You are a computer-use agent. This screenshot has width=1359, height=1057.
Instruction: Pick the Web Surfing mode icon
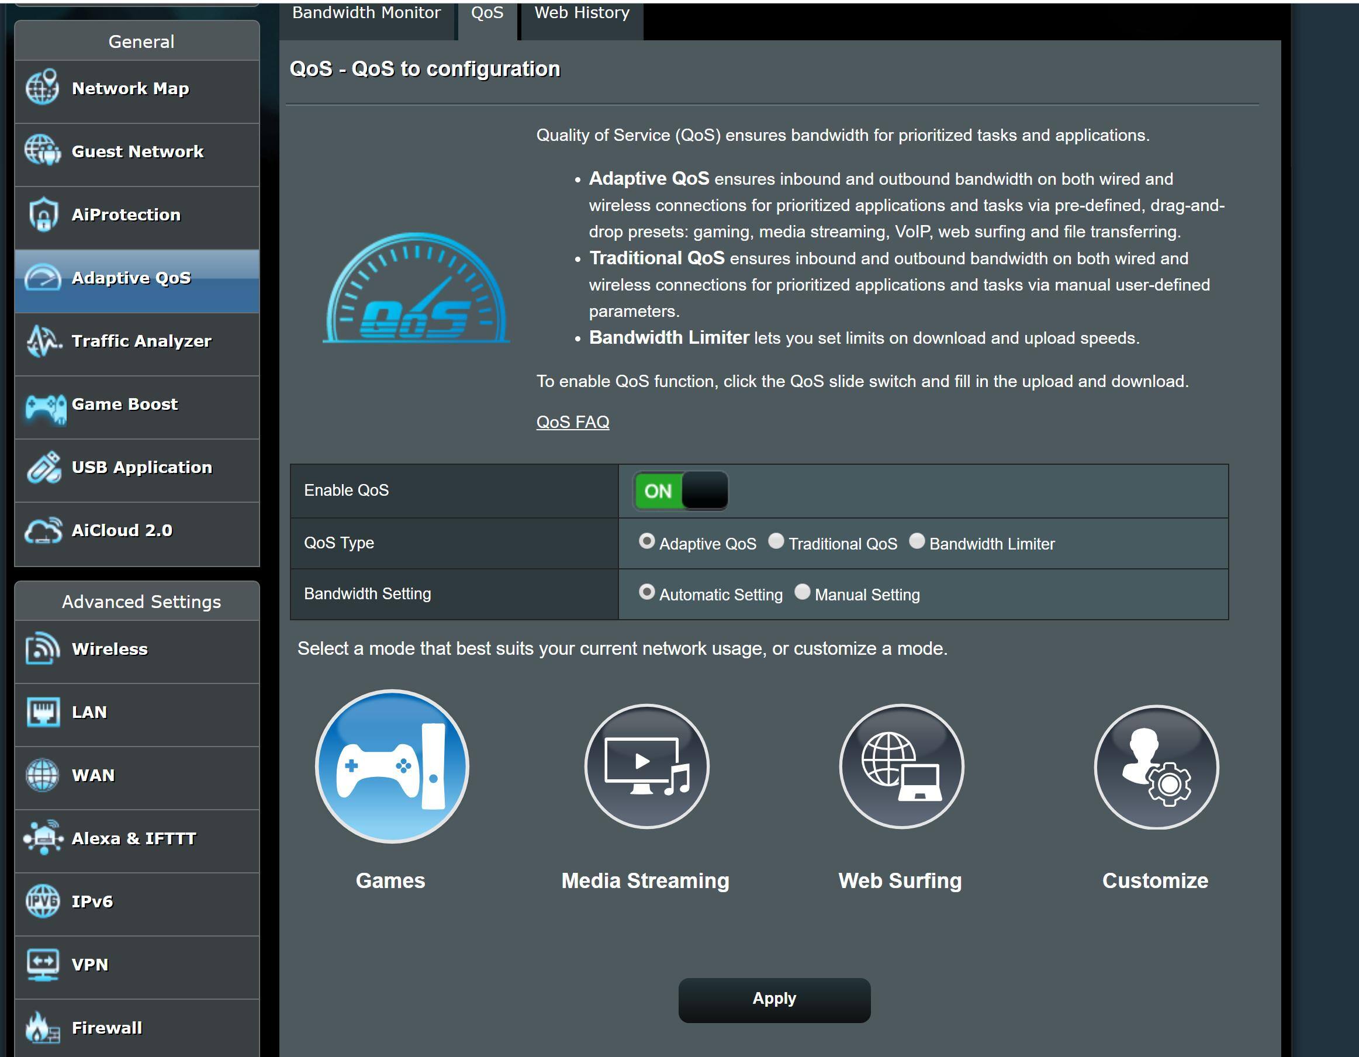(x=901, y=766)
